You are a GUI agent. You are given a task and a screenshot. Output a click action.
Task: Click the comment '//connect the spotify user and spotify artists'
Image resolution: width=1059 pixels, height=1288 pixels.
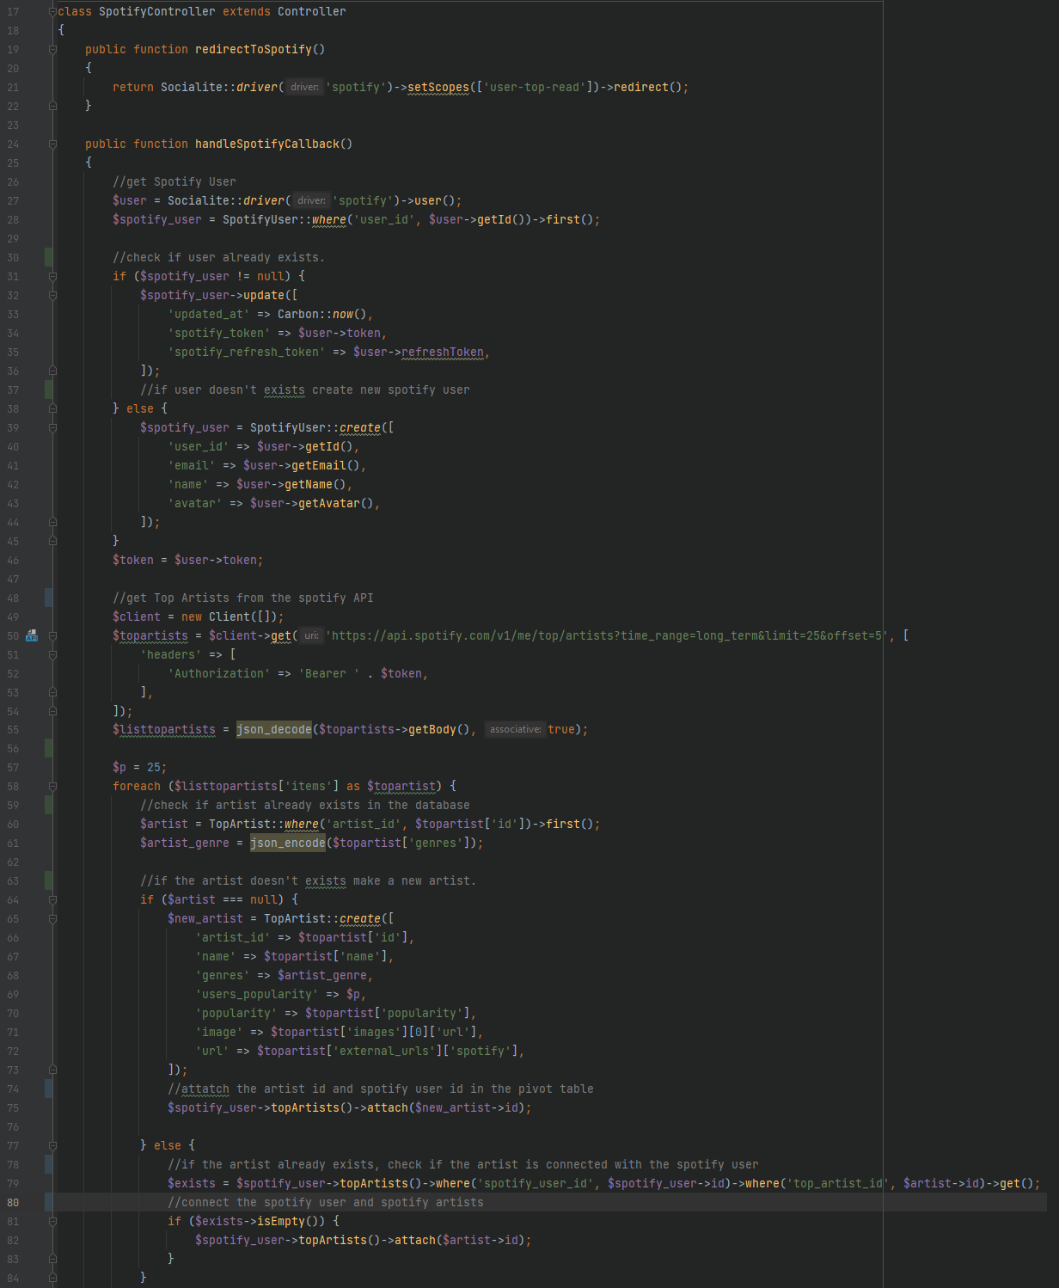pyautogui.click(x=326, y=1203)
